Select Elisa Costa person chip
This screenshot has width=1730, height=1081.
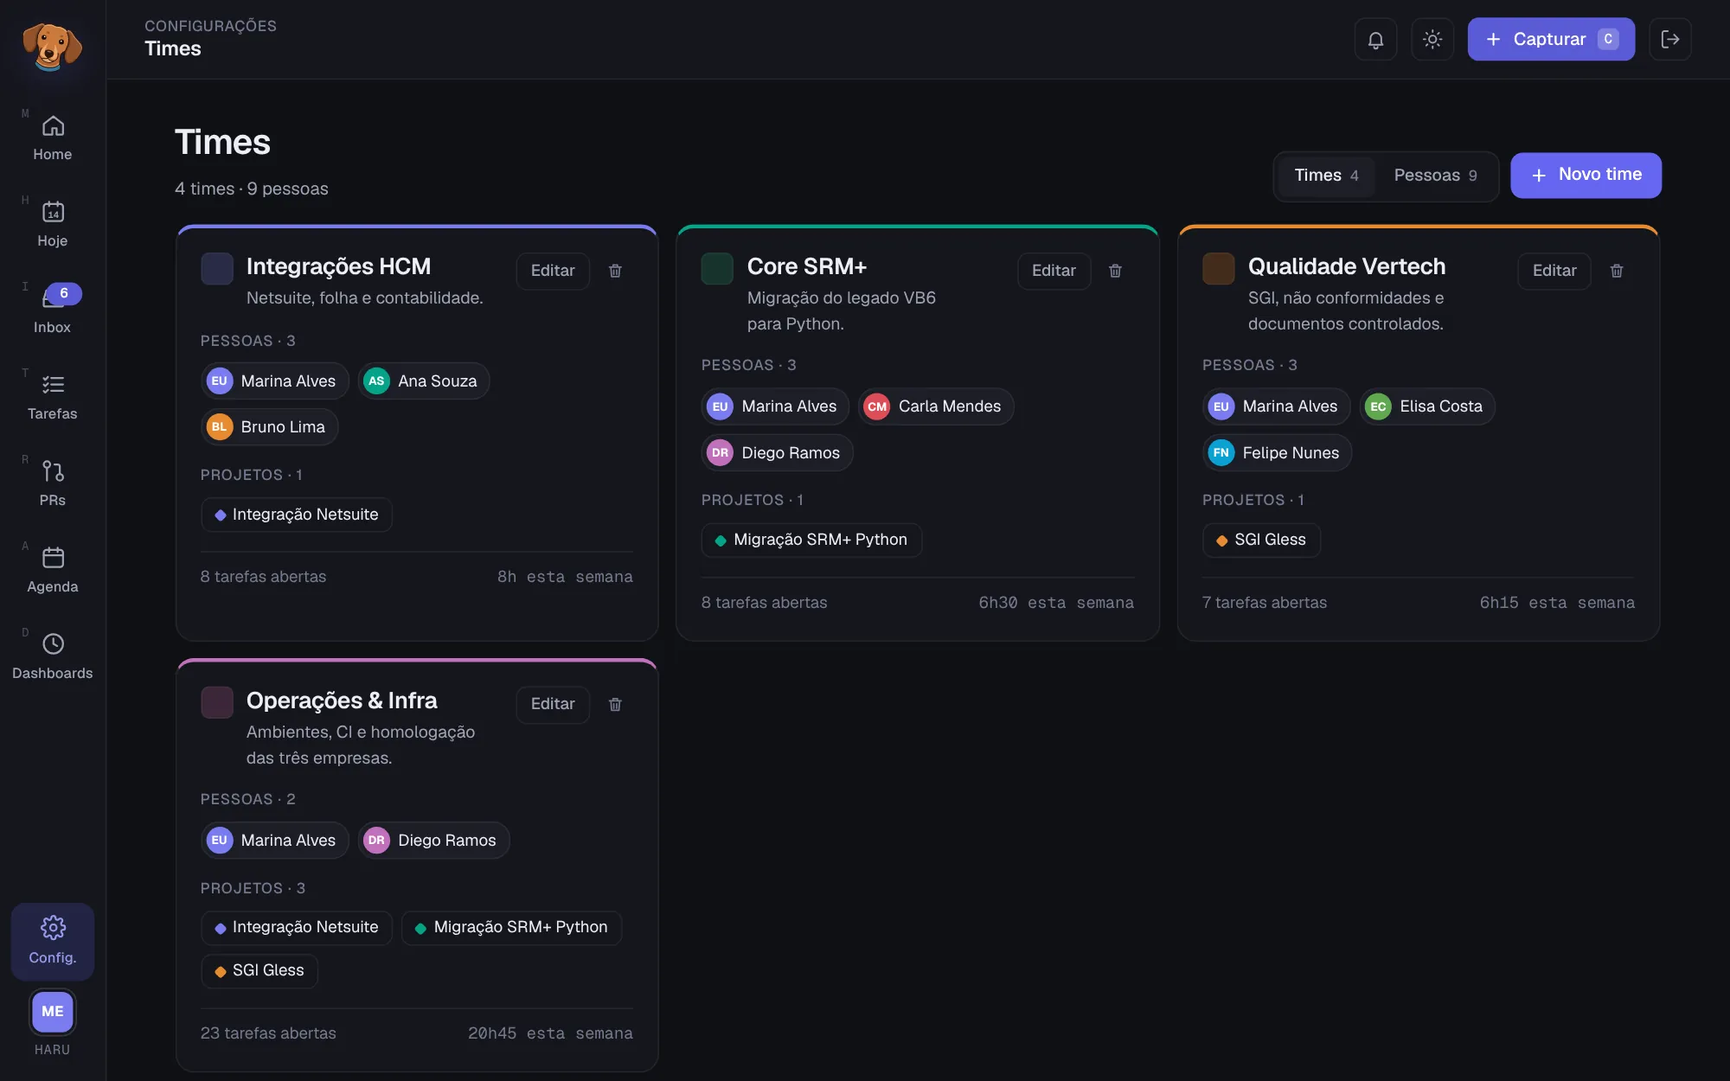pyautogui.click(x=1427, y=406)
